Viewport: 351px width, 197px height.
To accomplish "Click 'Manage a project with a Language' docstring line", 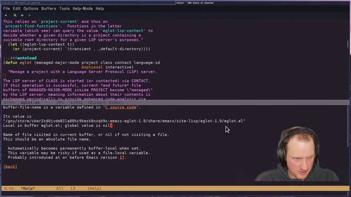I will 83,72.
